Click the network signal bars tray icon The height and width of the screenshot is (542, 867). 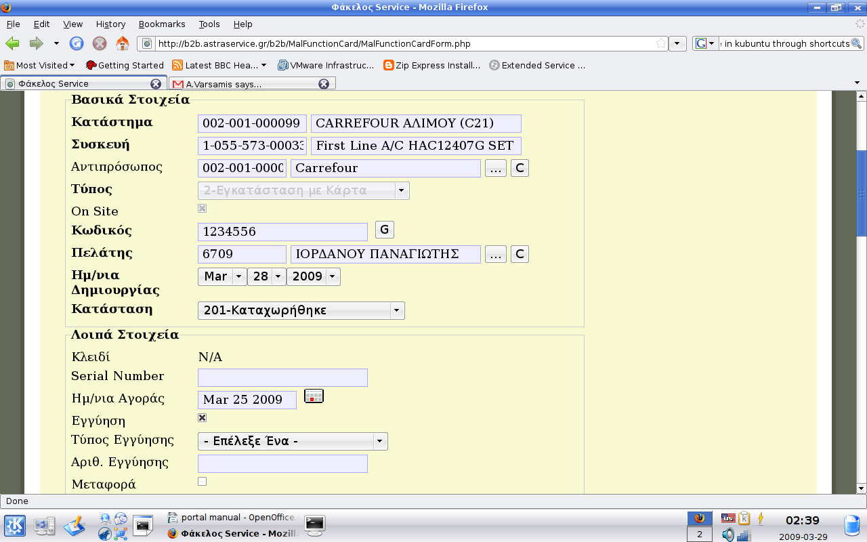coord(744,535)
